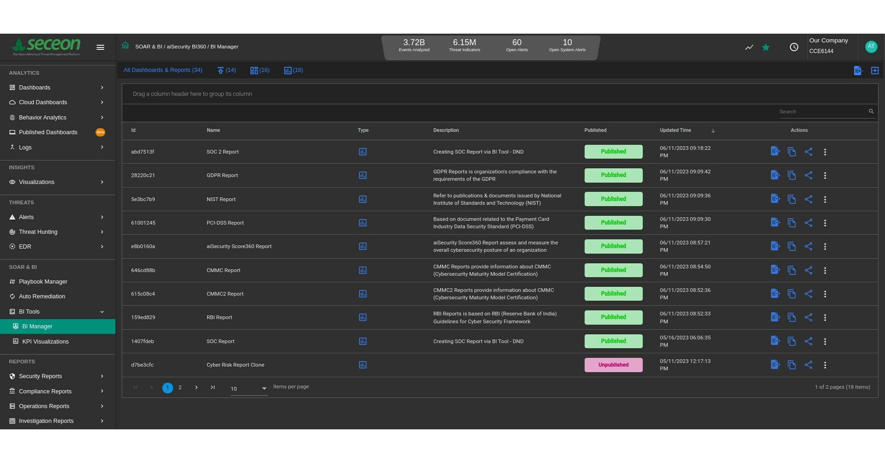Toggle Published status of NIST Report

[613, 199]
